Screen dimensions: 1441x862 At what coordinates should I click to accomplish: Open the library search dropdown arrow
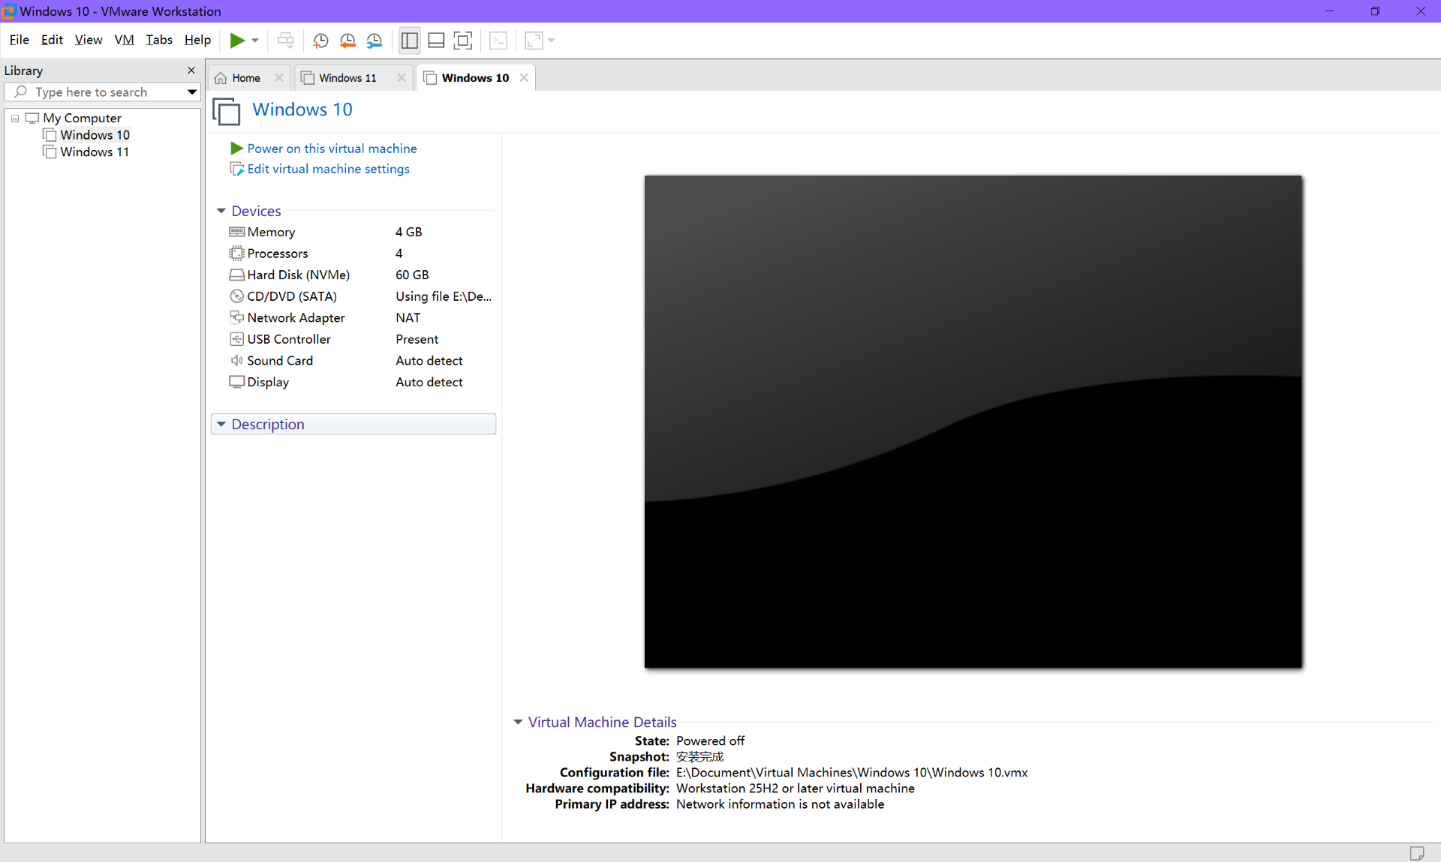click(x=192, y=92)
